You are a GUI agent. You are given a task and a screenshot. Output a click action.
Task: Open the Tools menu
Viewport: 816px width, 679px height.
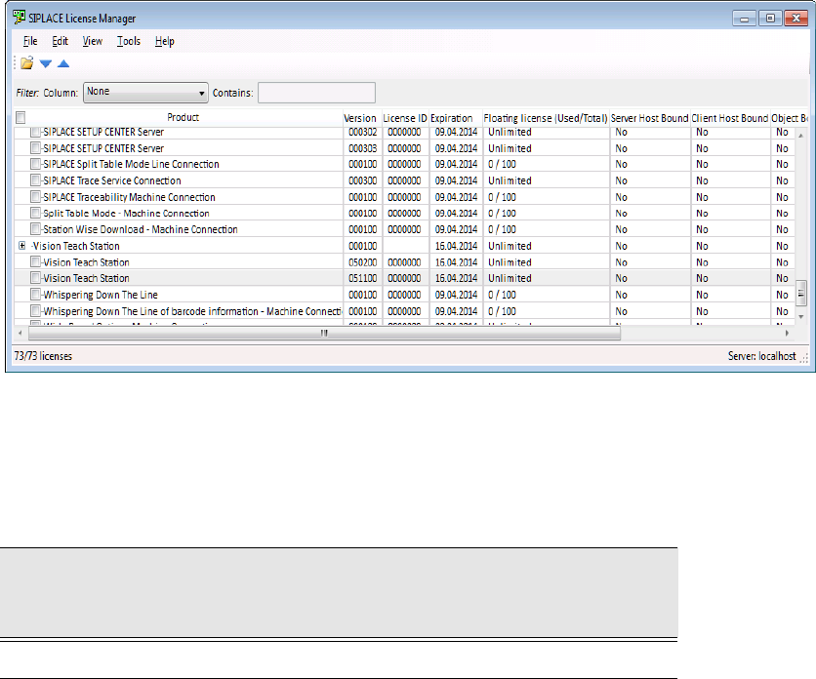(x=128, y=42)
